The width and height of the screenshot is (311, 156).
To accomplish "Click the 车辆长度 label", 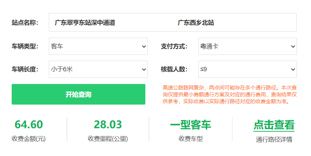I will tap(25, 69).
